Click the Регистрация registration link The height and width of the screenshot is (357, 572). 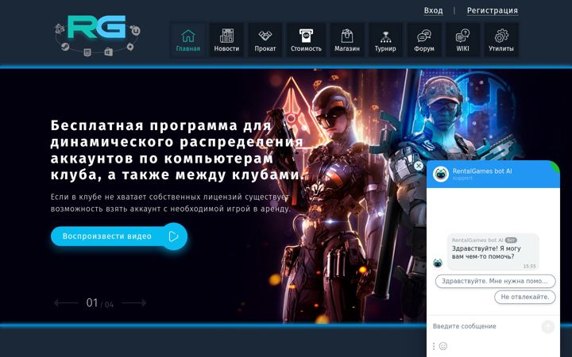(492, 10)
